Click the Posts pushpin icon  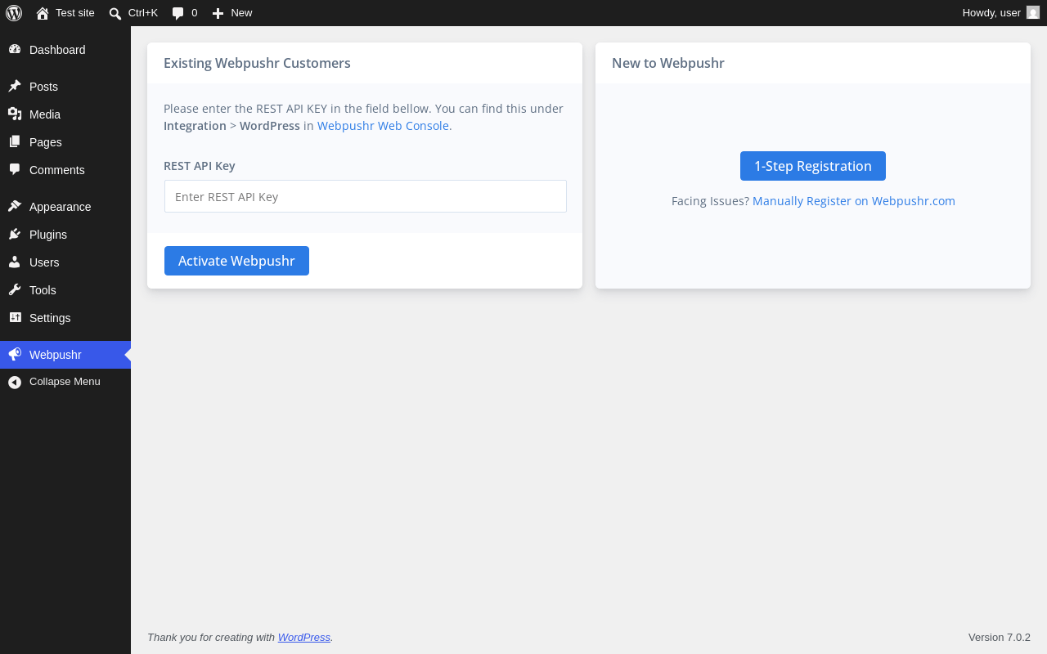pos(15,87)
